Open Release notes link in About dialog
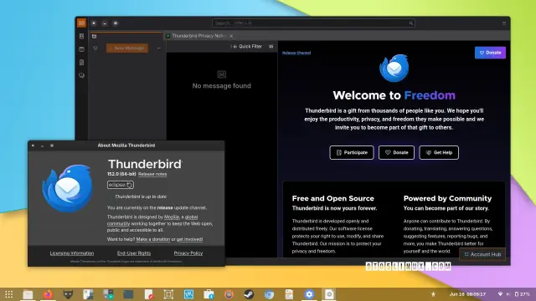The width and height of the screenshot is (536, 301). [x=152, y=174]
